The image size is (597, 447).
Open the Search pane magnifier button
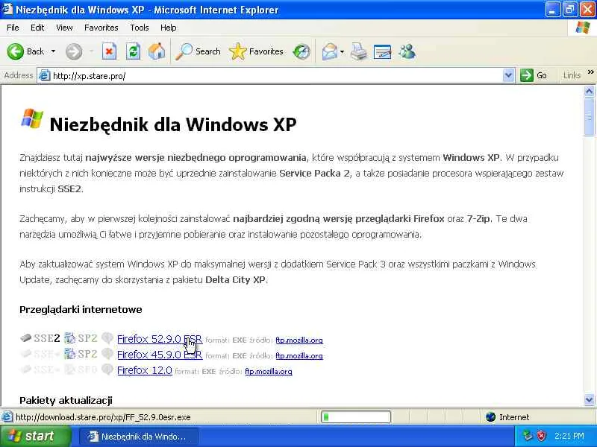(198, 51)
